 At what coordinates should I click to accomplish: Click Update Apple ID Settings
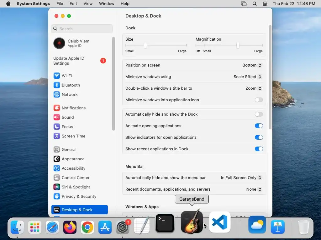click(x=79, y=61)
